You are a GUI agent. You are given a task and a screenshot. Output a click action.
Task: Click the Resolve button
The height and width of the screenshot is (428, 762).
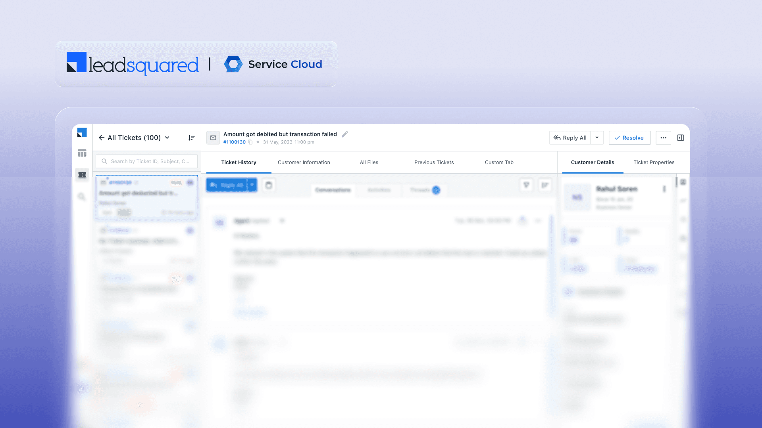click(x=629, y=138)
